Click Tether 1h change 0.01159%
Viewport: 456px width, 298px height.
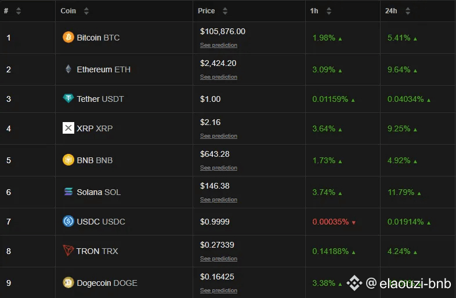330,99
